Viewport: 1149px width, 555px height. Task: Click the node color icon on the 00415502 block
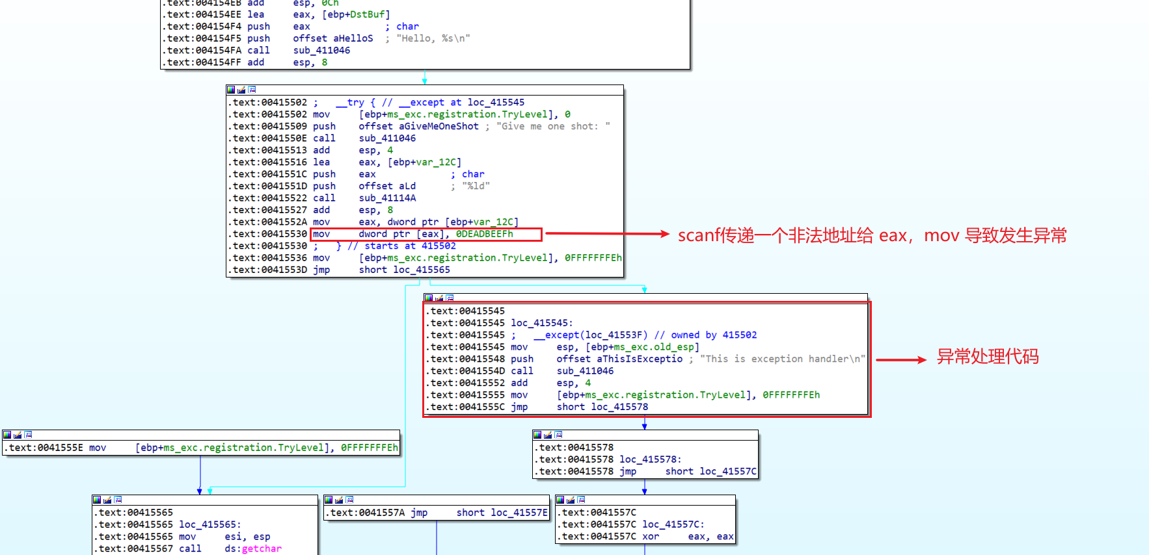click(x=231, y=90)
